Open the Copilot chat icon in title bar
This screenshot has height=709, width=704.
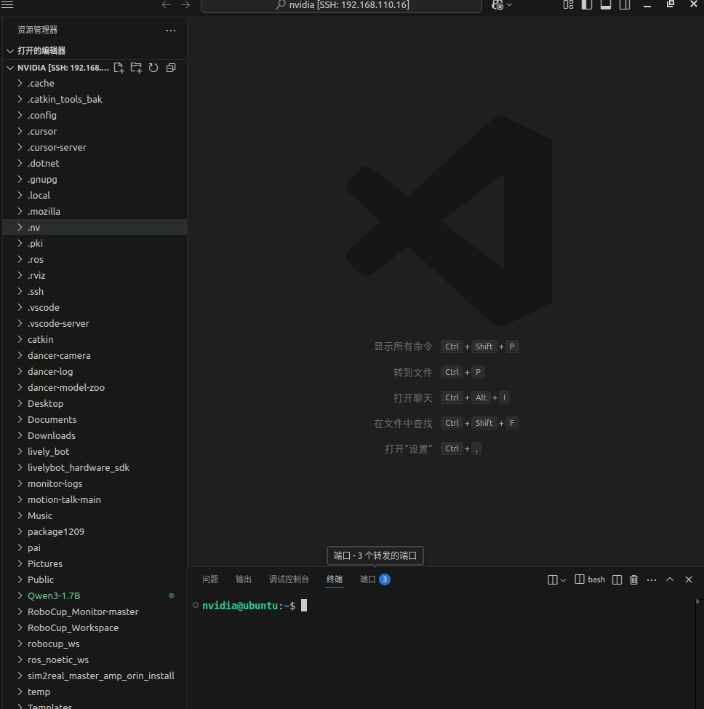click(x=497, y=5)
